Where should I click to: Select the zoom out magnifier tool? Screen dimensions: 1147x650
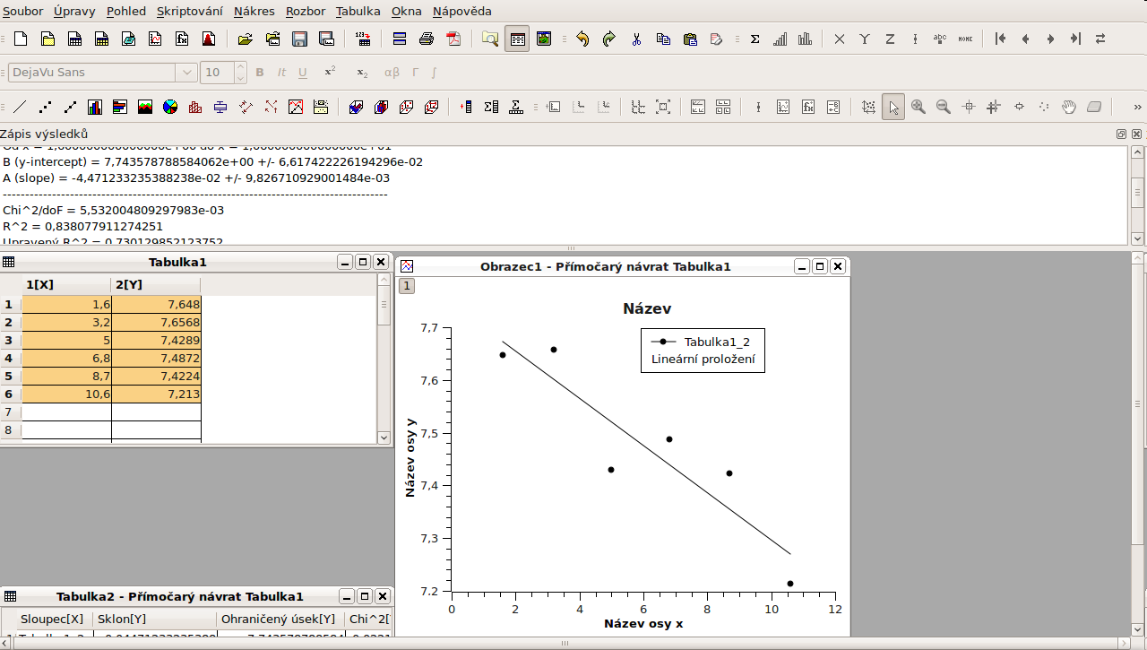click(x=944, y=107)
